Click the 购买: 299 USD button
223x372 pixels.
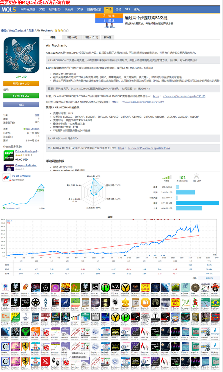coord(21,84)
